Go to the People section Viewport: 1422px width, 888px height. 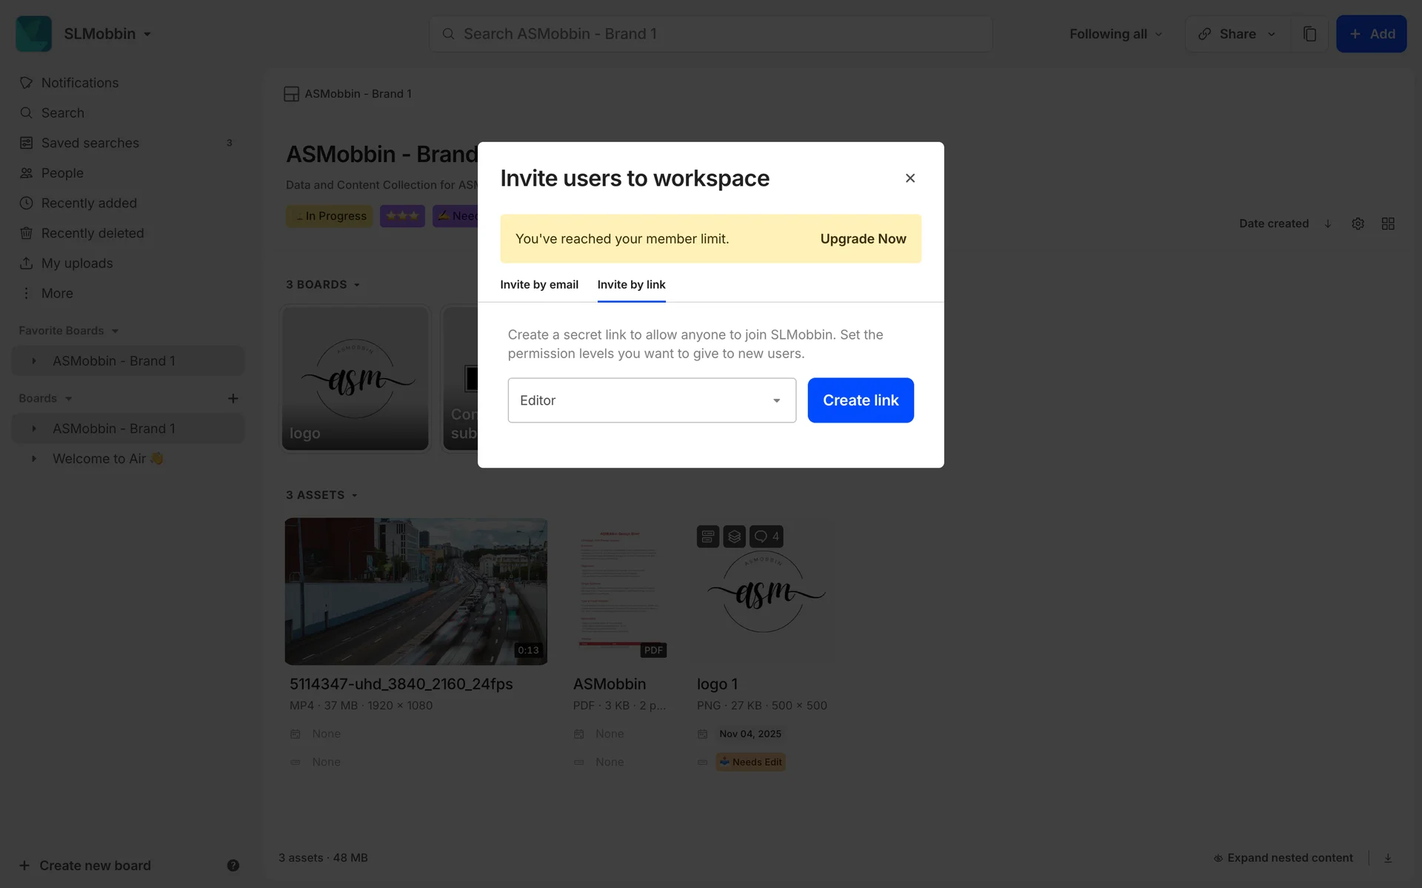pyautogui.click(x=62, y=173)
